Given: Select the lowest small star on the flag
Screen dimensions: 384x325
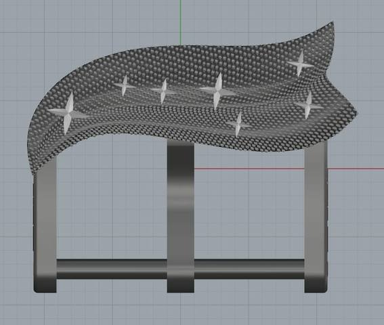Looking at the screenshot, I should tap(238, 125).
